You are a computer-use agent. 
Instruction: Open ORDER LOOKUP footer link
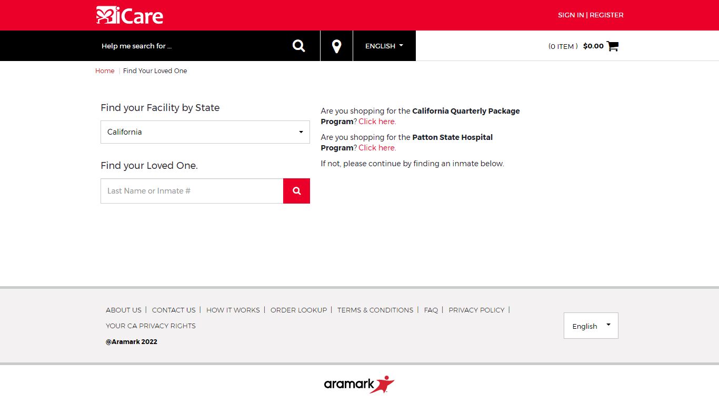pyautogui.click(x=299, y=310)
